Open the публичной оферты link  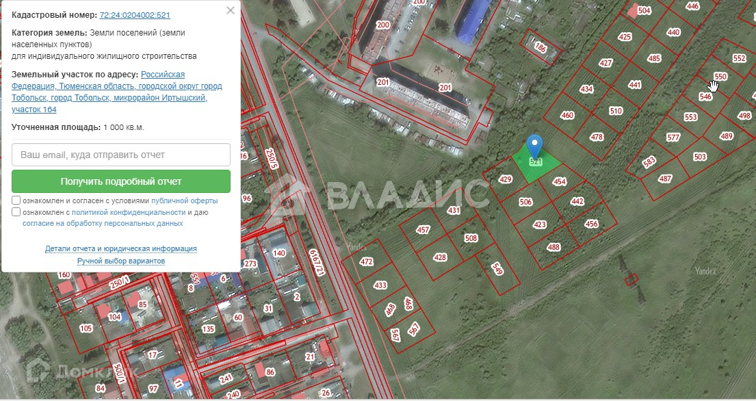point(184,200)
